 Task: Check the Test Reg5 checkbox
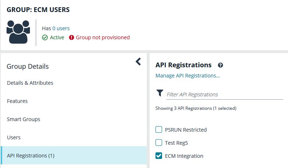159,143
